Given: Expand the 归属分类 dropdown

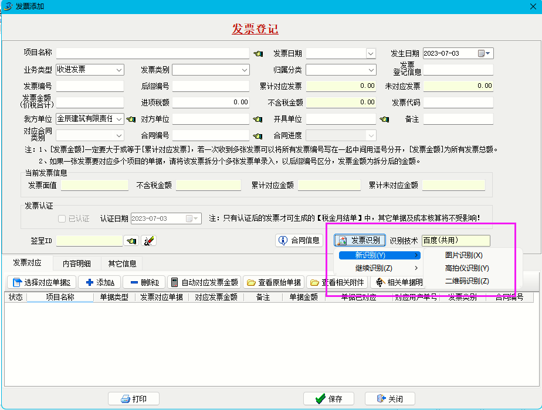Looking at the screenshot, I should click(x=371, y=70).
